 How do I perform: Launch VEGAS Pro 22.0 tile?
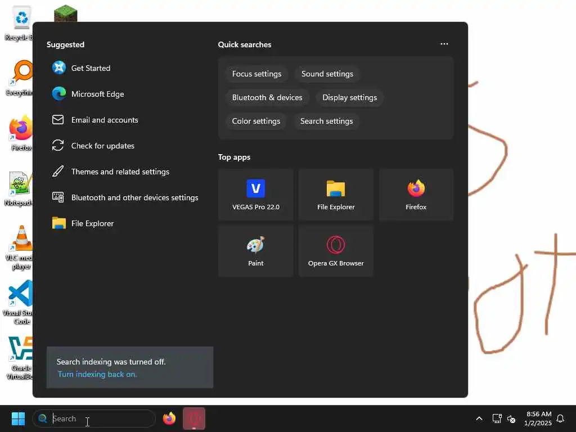pos(256,195)
